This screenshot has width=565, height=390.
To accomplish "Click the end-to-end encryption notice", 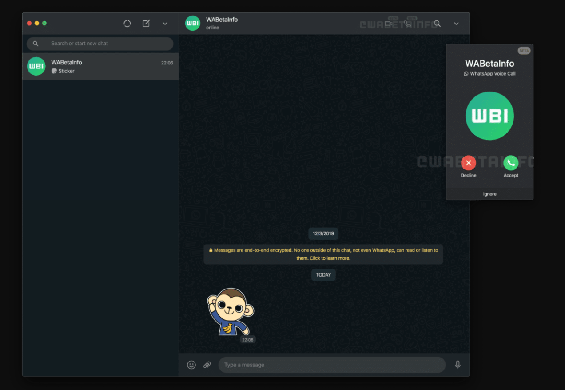I will point(323,254).
